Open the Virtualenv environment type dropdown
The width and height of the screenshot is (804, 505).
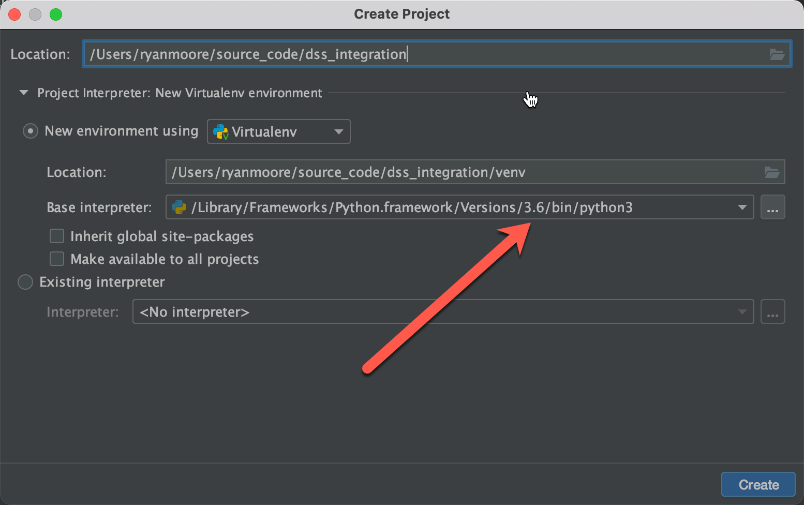[x=279, y=131]
